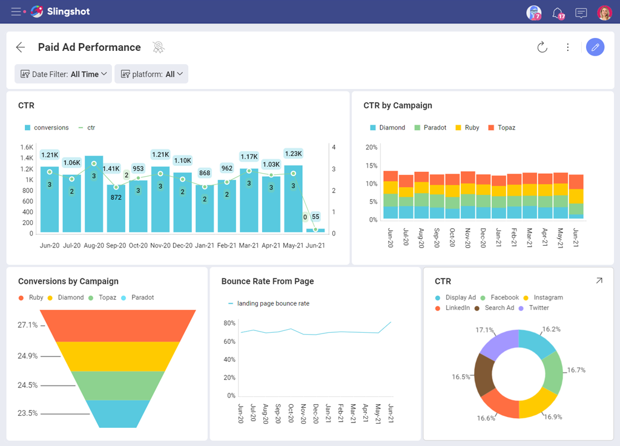Open the team workspace avatar with badge

(x=533, y=13)
